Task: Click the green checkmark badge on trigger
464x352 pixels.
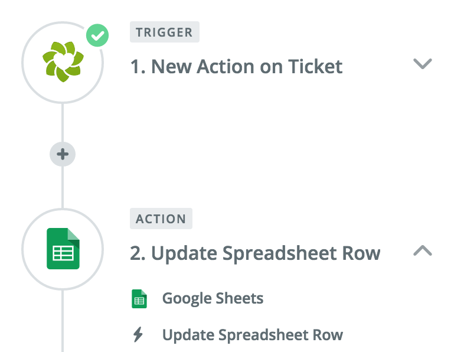Action: pos(97,35)
